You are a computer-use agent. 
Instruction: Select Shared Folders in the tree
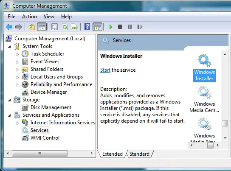point(47,69)
